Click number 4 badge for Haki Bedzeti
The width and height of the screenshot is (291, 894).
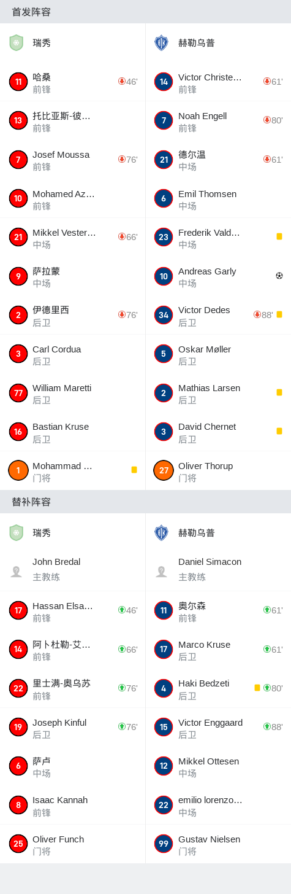point(164,688)
